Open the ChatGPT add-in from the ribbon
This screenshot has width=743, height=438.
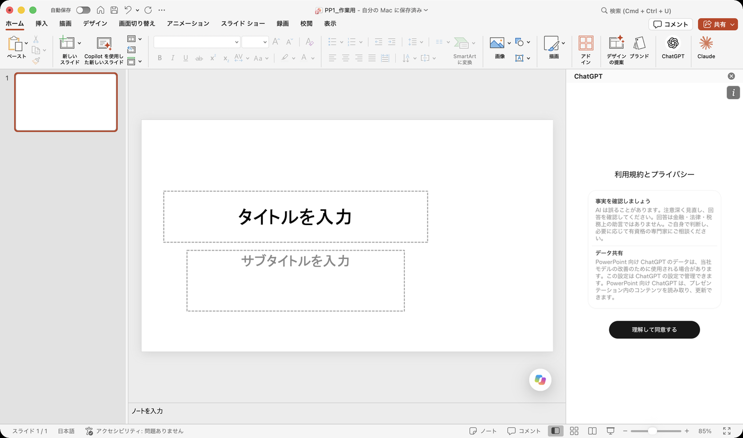coord(673,47)
